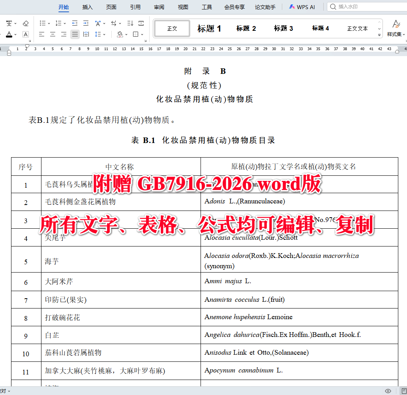
Task: Click the page layout view icon in the status bar
Action: (x=404, y=391)
